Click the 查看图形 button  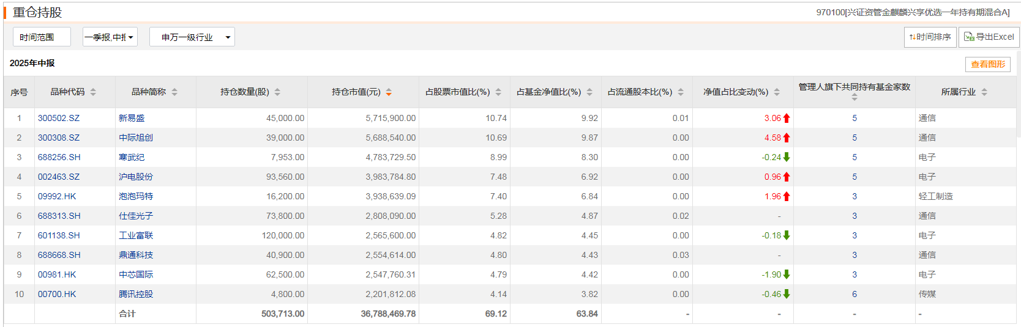coord(988,64)
